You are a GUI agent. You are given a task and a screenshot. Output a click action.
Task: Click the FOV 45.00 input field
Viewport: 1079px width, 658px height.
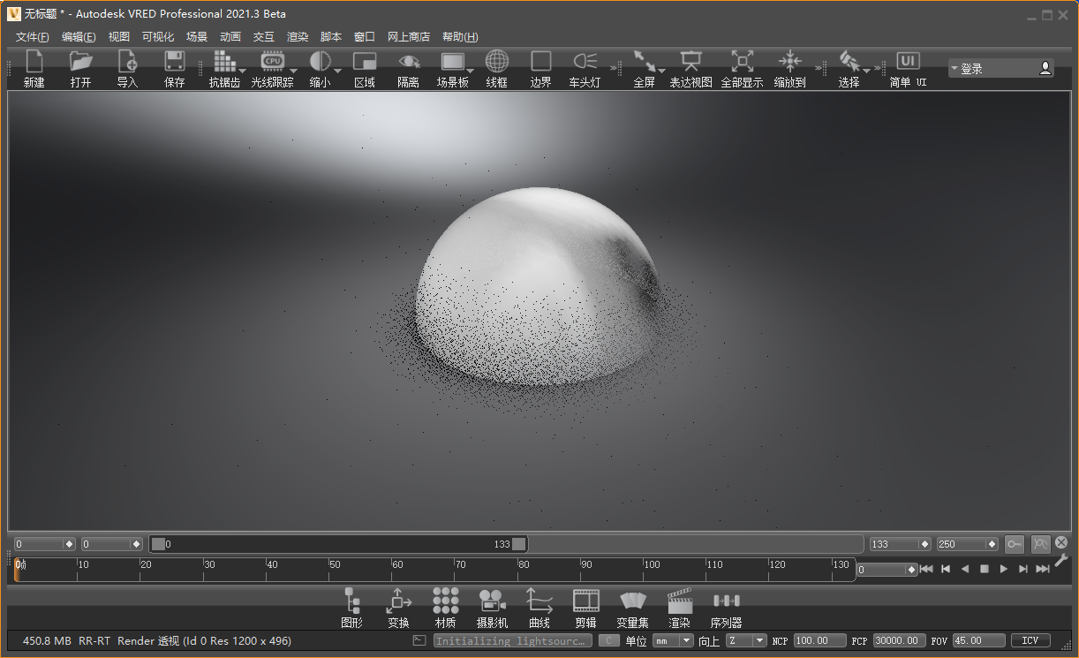click(x=977, y=641)
